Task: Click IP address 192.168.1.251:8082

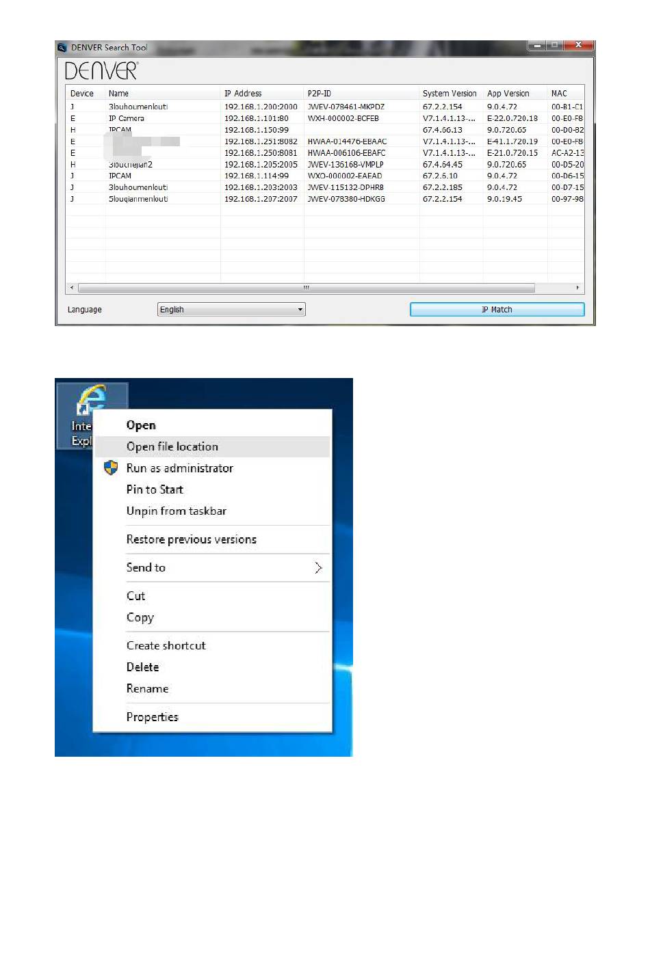Action: click(x=261, y=142)
